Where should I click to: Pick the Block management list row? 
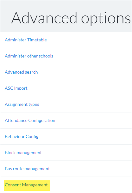[66, 153]
